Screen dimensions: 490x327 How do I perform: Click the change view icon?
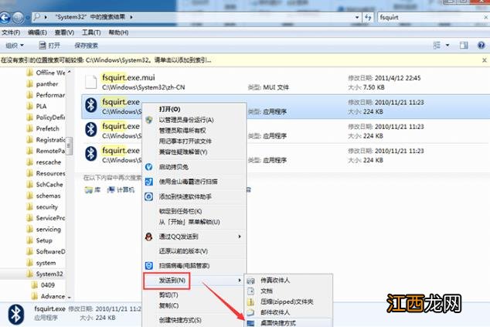pos(437,46)
